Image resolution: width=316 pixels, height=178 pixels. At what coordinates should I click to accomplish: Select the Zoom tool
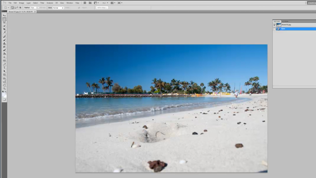pyautogui.click(x=4, y=89)
